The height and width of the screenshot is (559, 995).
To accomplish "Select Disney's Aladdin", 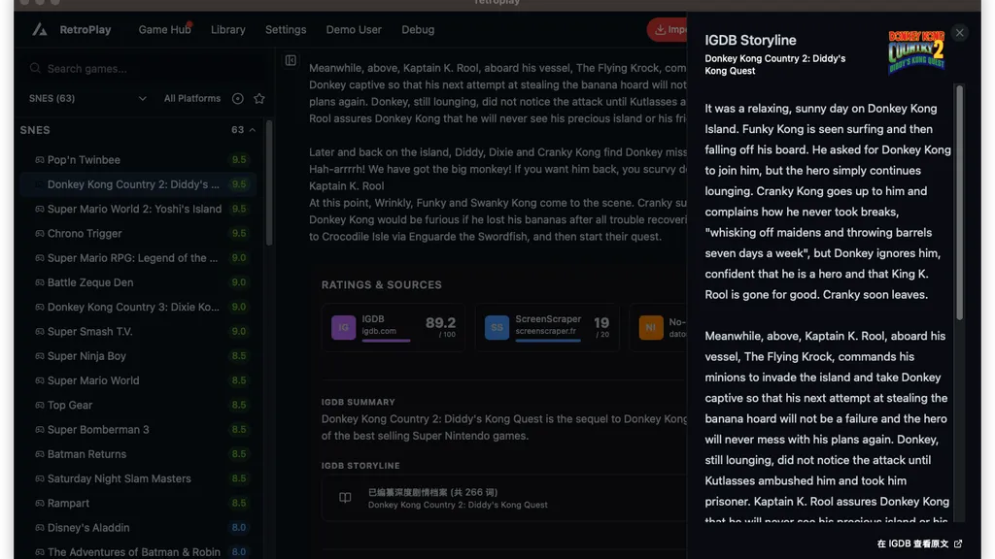I will click(138, 527).
